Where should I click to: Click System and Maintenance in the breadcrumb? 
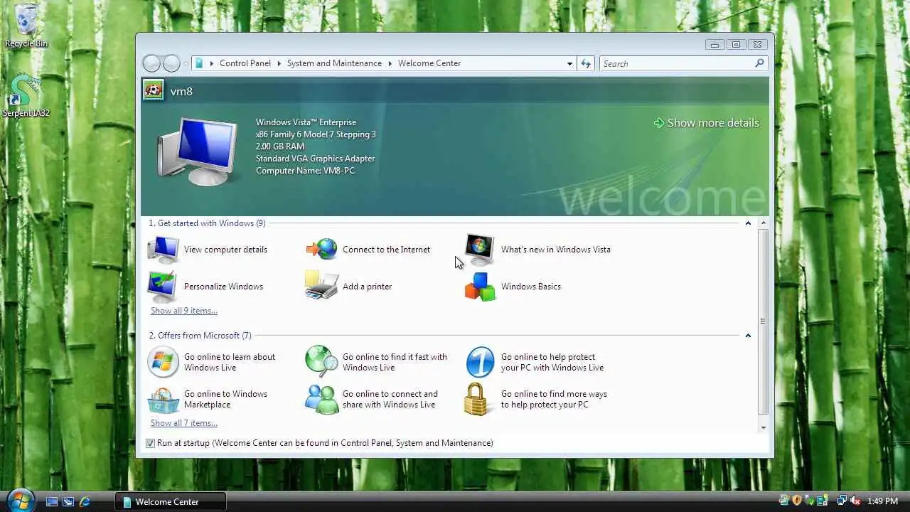point(334,63)
